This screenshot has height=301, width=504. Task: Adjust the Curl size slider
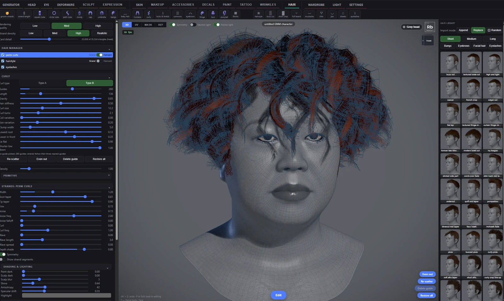(x=61, y=108)
